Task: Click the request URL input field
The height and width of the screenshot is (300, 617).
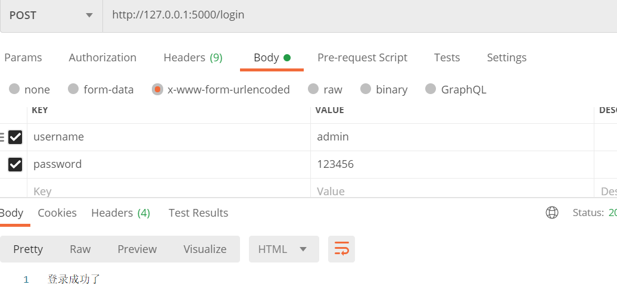Action: click(x=357, y=15)
